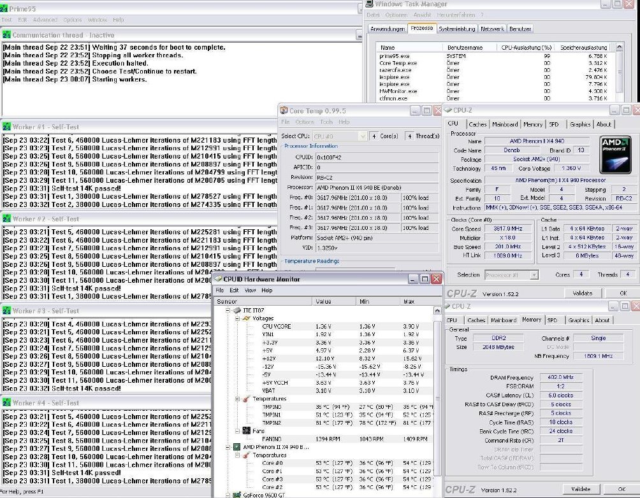The height and width of the screenshot is (498, 640).
Task: Switch to the Netzwerk tab in Task Manager
Action: coord(492,29)
